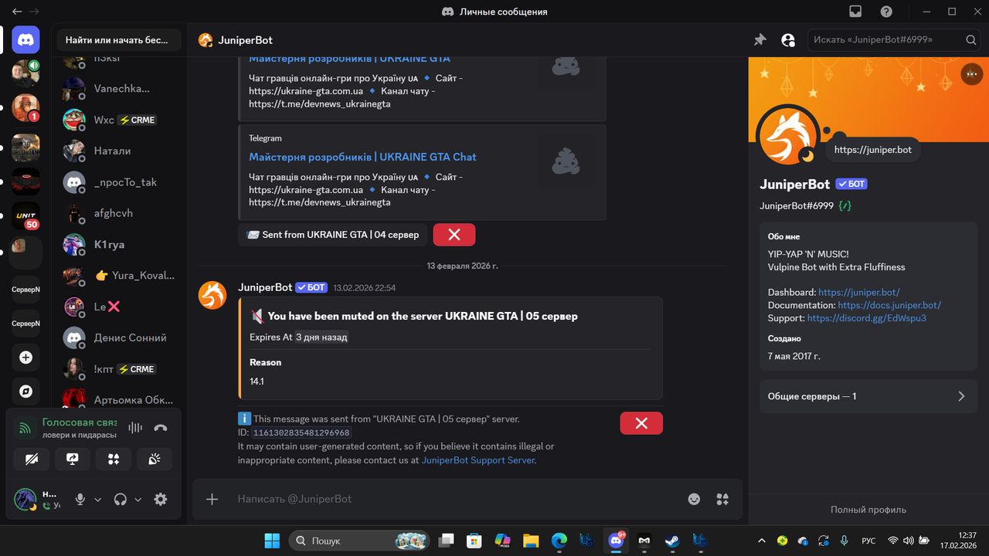The height and width of the screenshot is (556, 989).
Task: Open direct message with Натали
Action: coord(119,151)
